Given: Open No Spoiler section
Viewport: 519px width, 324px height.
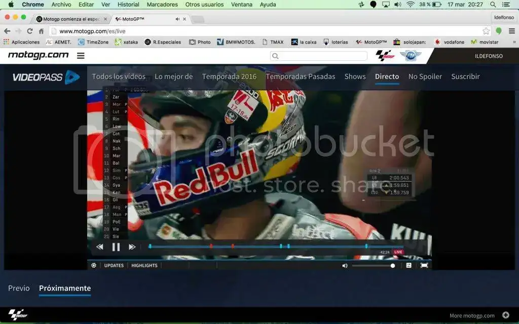Looking at the screenshot, I should (x=425, y=77).
